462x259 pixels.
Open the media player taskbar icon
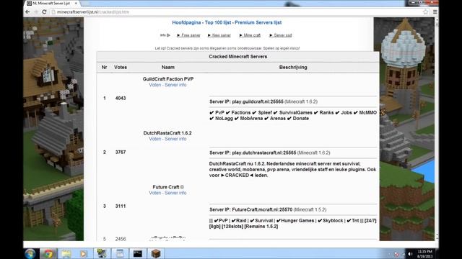pyautogui.click(x=84, y=253)
